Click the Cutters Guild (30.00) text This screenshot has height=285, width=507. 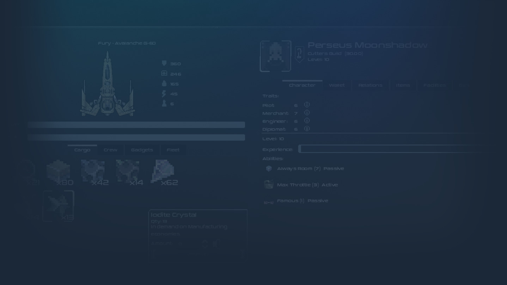(x=335, y=54)
